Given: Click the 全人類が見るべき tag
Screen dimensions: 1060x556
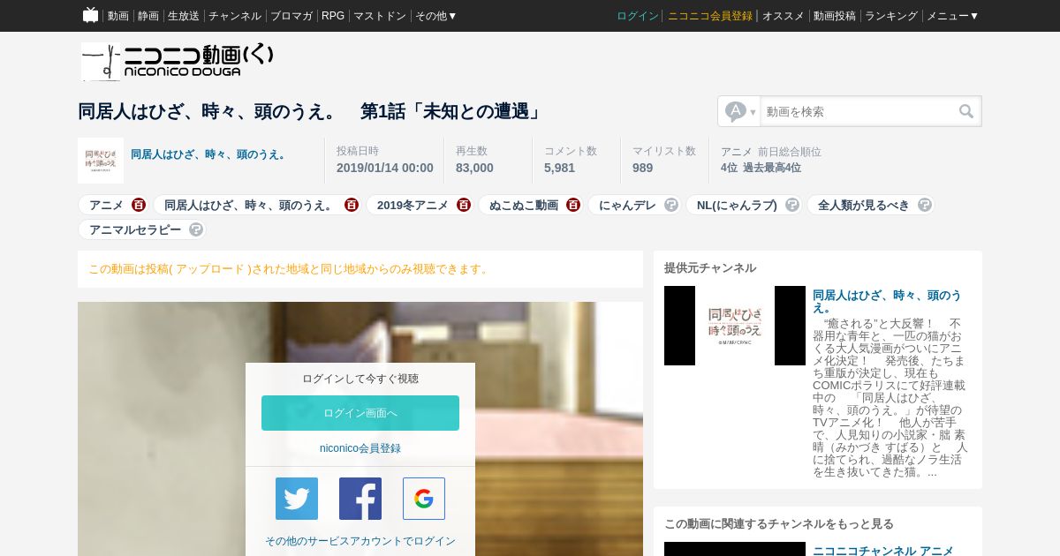Looking at the screenshot, I should coord(864,205).
